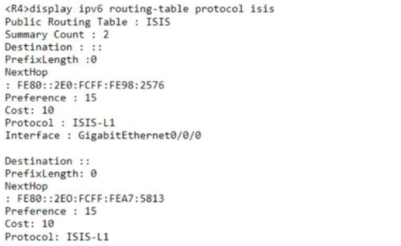Click the first Protocol : ISIS-L1 line
Screen dimensions: 401x246
tap(60, 123)
